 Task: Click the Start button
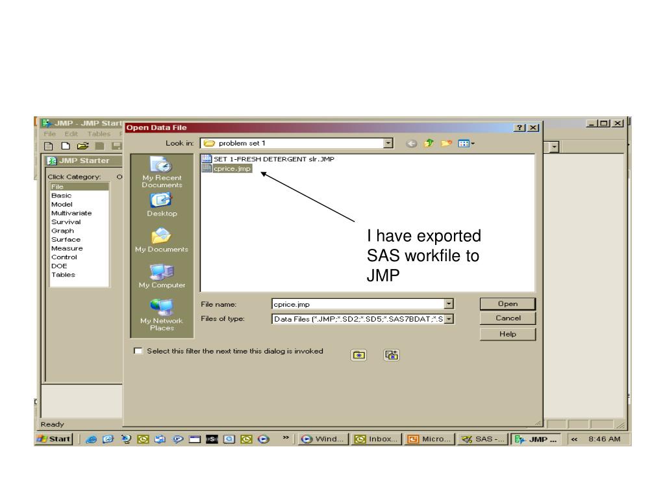54,439
